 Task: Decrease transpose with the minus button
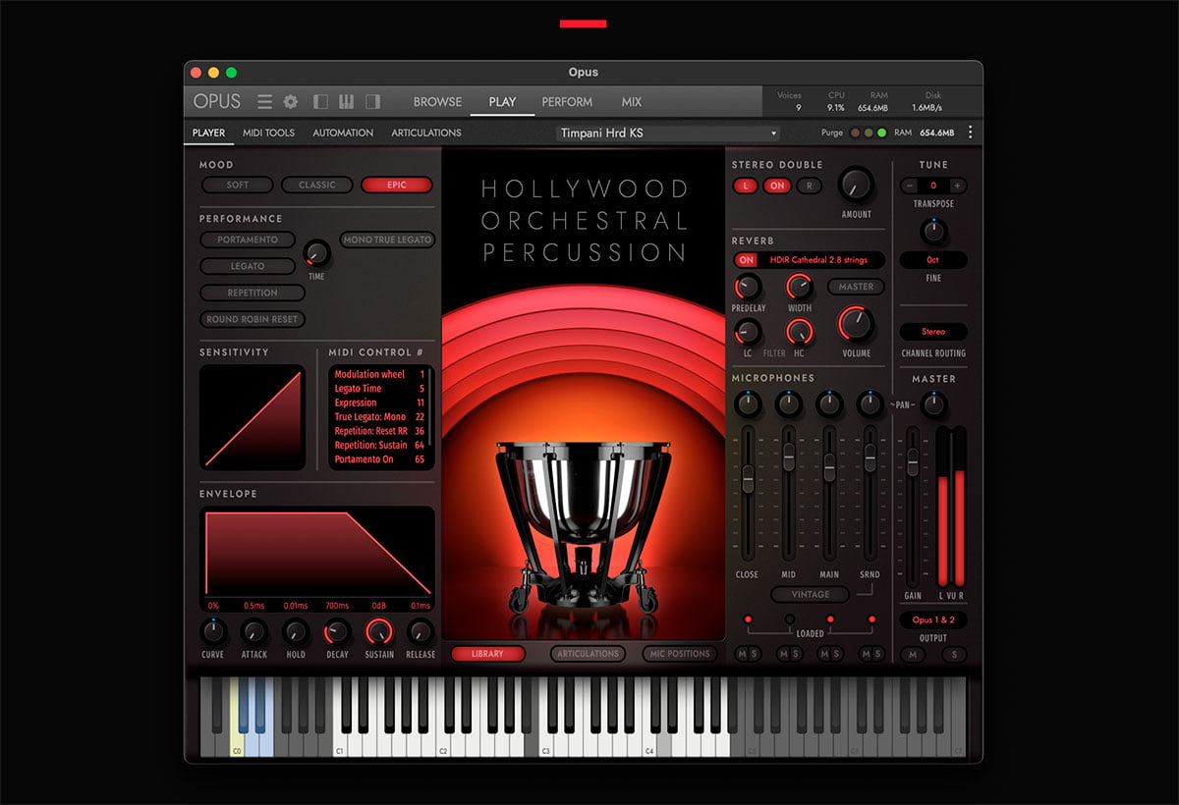coord(909,186)
